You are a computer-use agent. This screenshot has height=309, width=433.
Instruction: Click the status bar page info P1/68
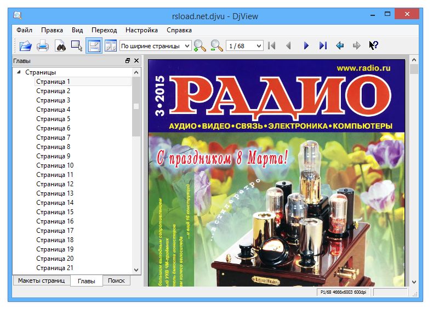344,292
